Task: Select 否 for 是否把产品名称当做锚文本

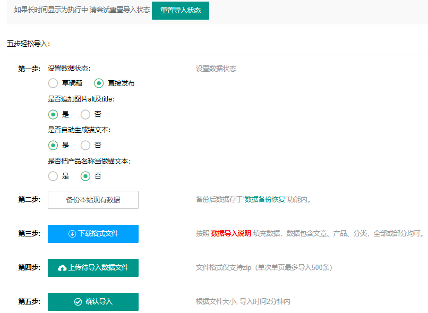Action: 85,176
